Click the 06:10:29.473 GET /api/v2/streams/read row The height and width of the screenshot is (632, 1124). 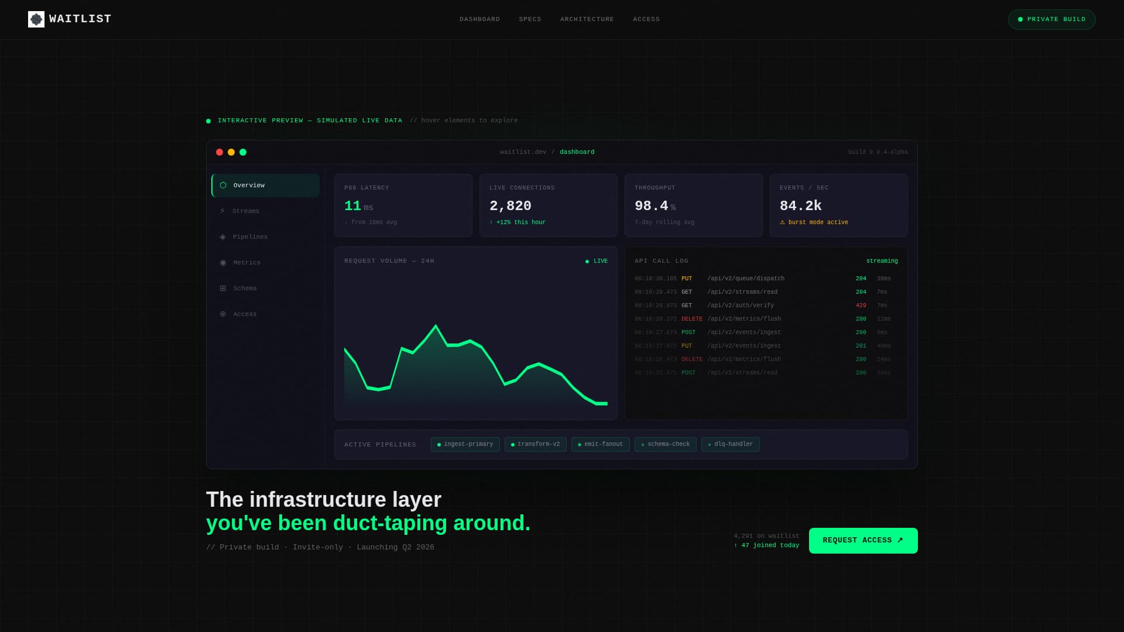point(766,293)
